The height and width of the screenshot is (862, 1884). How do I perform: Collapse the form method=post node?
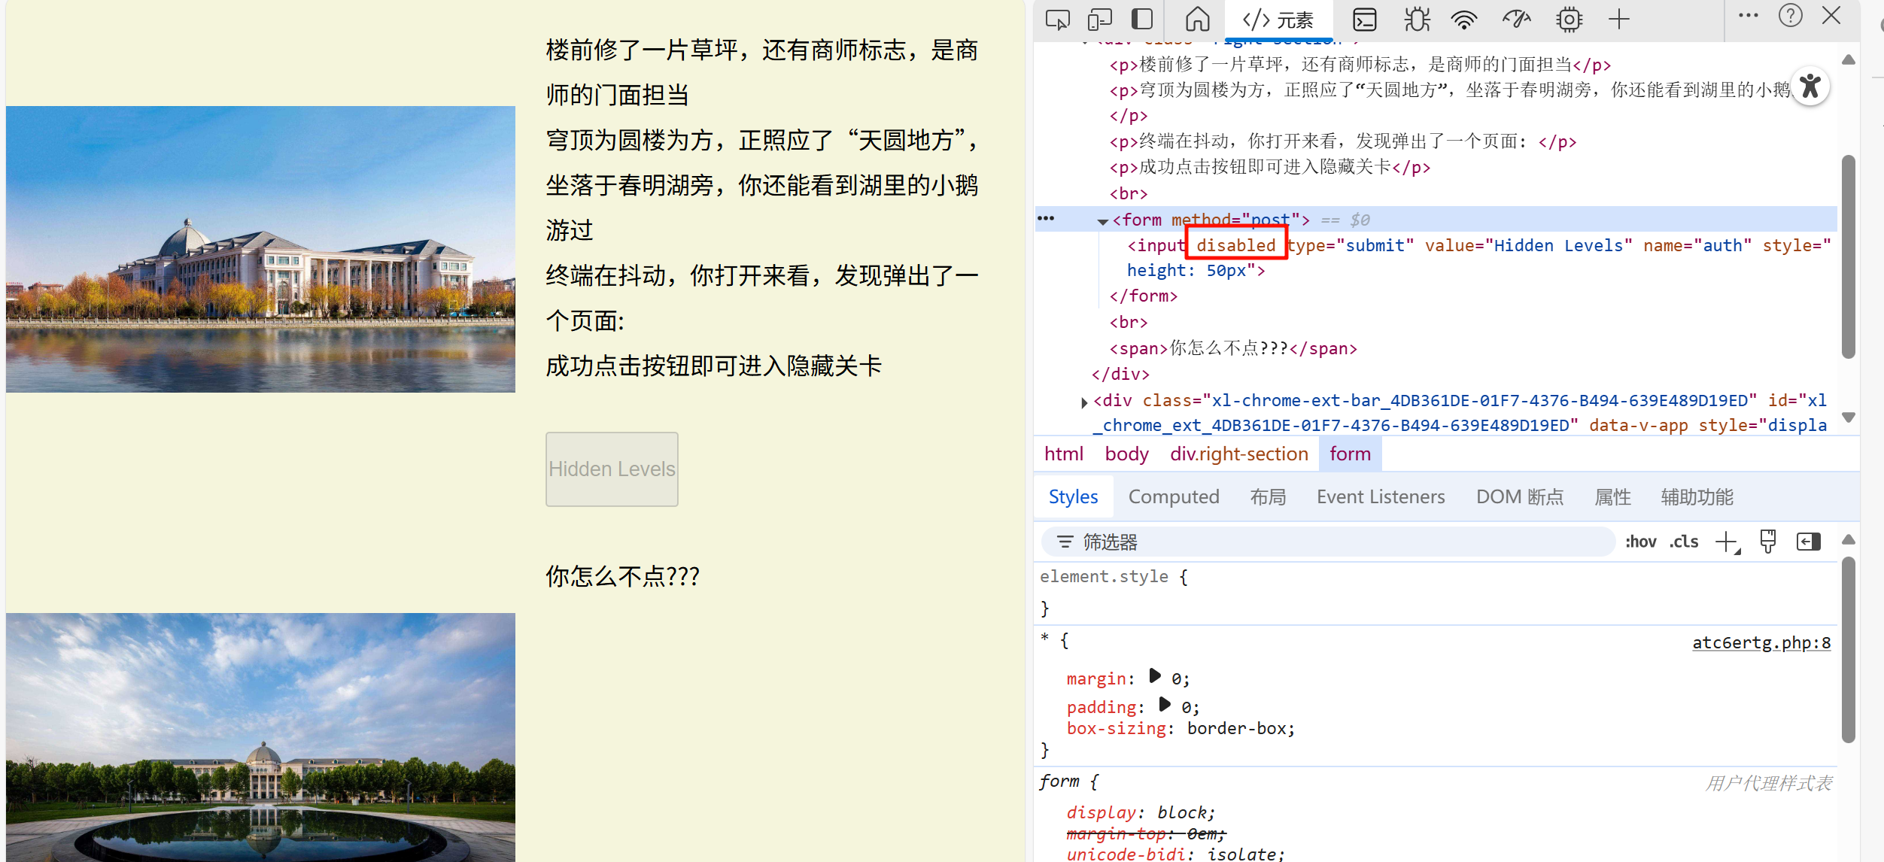pyautogui.click(x=1103, y=221)
